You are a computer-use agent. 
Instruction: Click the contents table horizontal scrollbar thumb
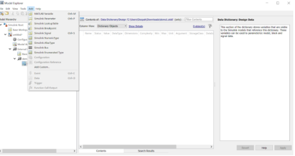[x=129, y=147]
